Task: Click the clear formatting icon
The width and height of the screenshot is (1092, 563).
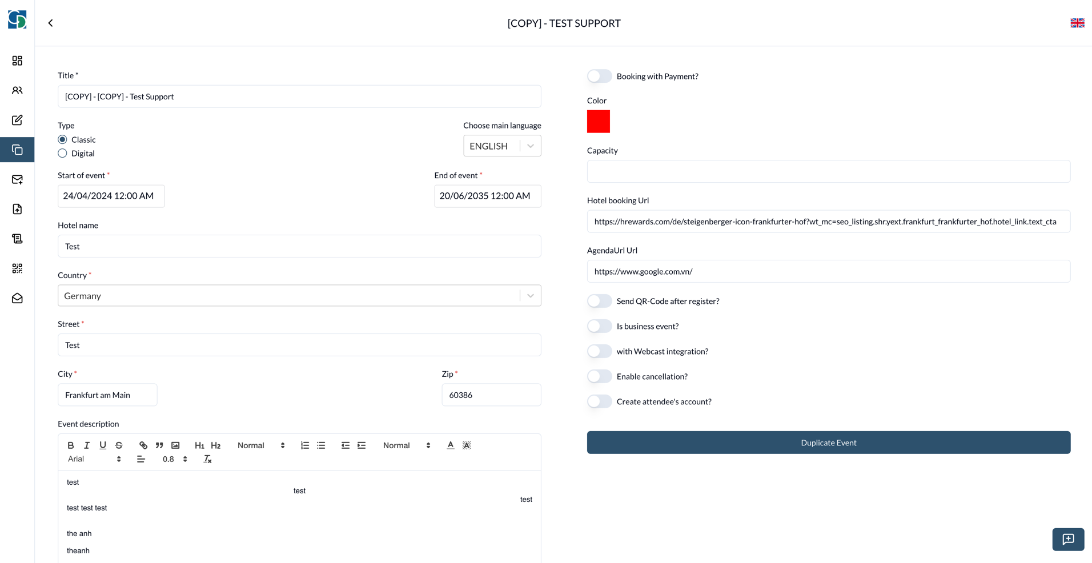Action: pos(208,459)
